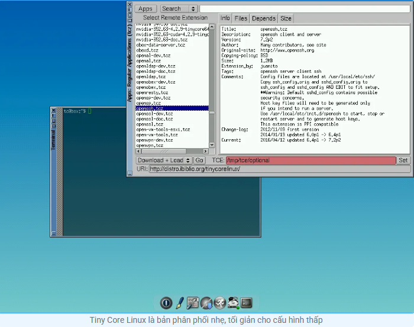Click into the search text field

pos(305,9)
